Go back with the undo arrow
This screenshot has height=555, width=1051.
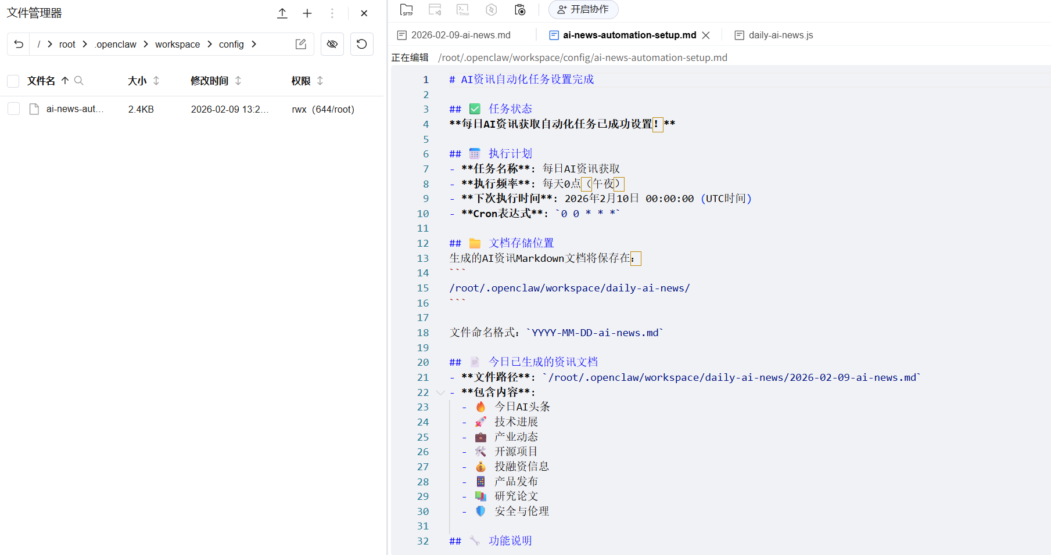18,44
